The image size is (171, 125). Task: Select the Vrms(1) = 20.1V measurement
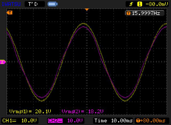(30, 111)
